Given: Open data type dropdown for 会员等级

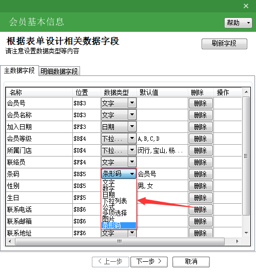Looking at the screenshot, I should (x=132, y=139).
